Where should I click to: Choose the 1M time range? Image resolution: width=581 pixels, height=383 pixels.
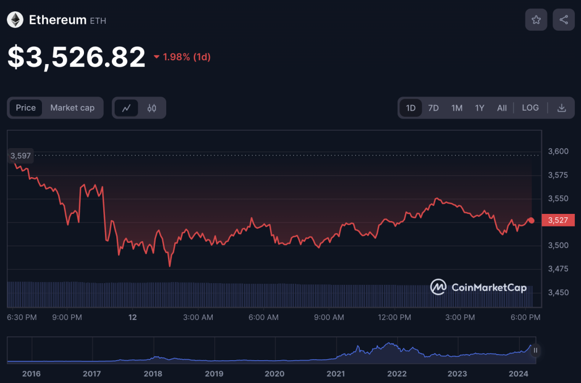coord(456,108)
